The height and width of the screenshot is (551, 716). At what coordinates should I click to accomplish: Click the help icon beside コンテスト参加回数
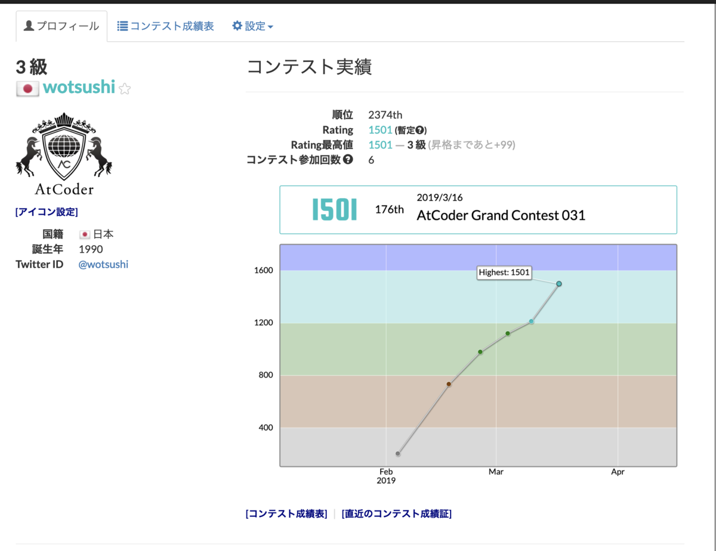coord(348,160)
